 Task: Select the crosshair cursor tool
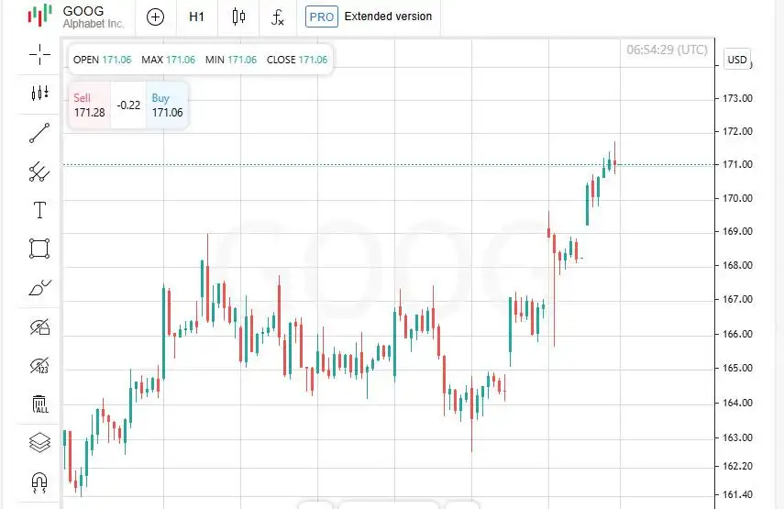[x=39, y=54]
